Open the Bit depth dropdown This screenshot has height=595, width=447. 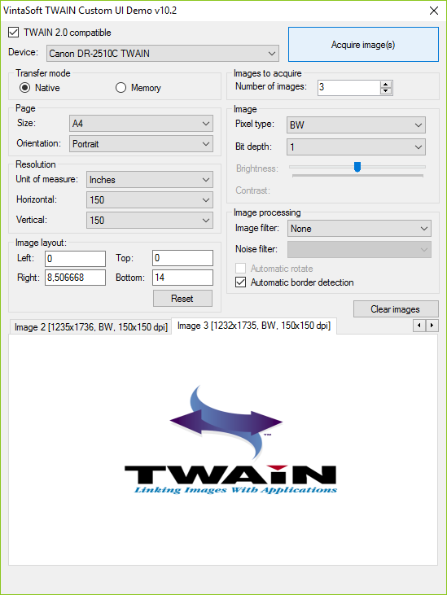(x=356, y=147)
